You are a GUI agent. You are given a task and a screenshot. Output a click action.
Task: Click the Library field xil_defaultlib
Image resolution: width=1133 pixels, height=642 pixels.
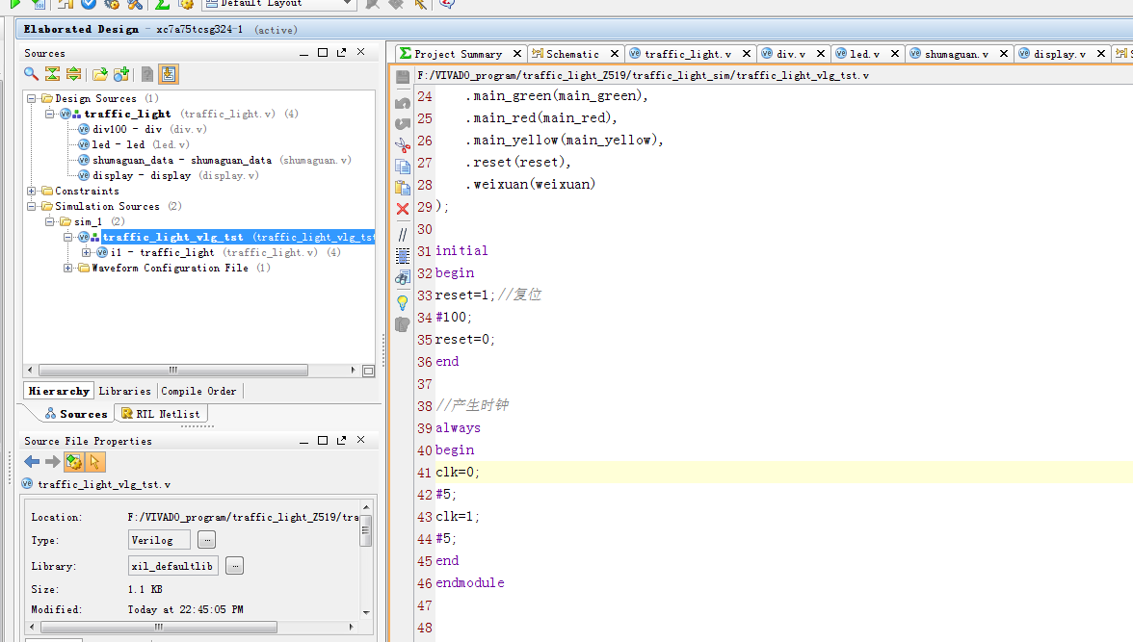tap(172, 565)
